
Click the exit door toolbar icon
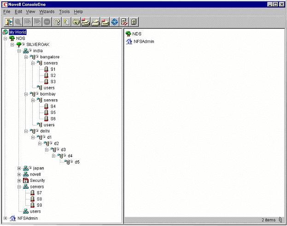point(9,22)
